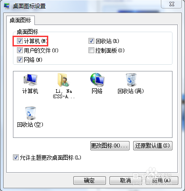Confirm with the 确定 button
This screenshot has height=191, width=185.
click(89, 181)
